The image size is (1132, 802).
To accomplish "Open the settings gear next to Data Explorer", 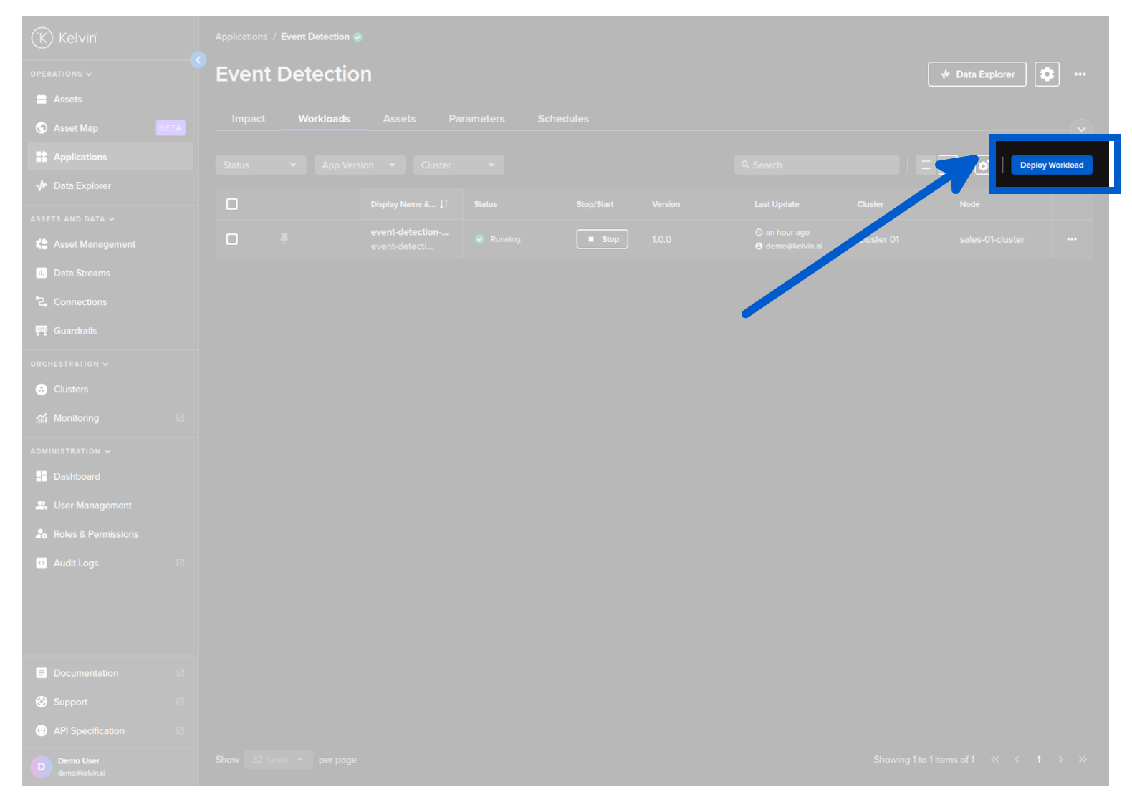I will click(x=1047, y=74).
